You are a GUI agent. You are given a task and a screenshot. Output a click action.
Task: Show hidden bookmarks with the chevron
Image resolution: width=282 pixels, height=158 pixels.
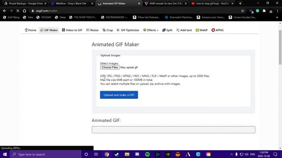pyautogui.click(x=277, y=18)
